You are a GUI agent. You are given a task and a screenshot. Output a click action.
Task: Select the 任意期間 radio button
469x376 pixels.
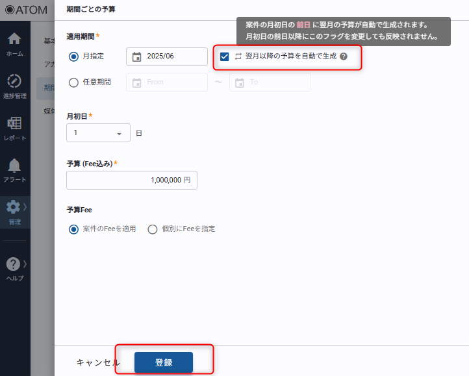pos(73,82)
